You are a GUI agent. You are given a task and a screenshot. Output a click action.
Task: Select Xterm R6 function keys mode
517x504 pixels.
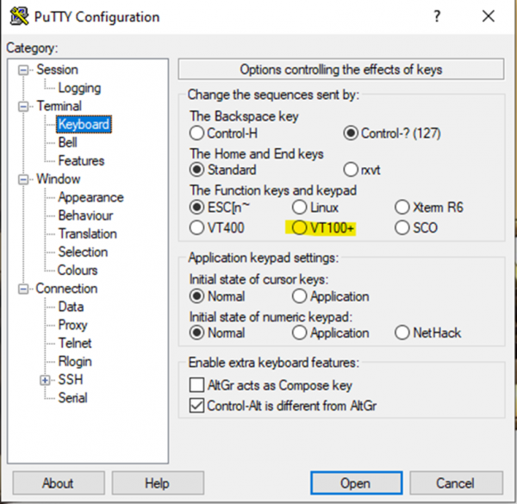pyautogui.click(x=402, y=207)
